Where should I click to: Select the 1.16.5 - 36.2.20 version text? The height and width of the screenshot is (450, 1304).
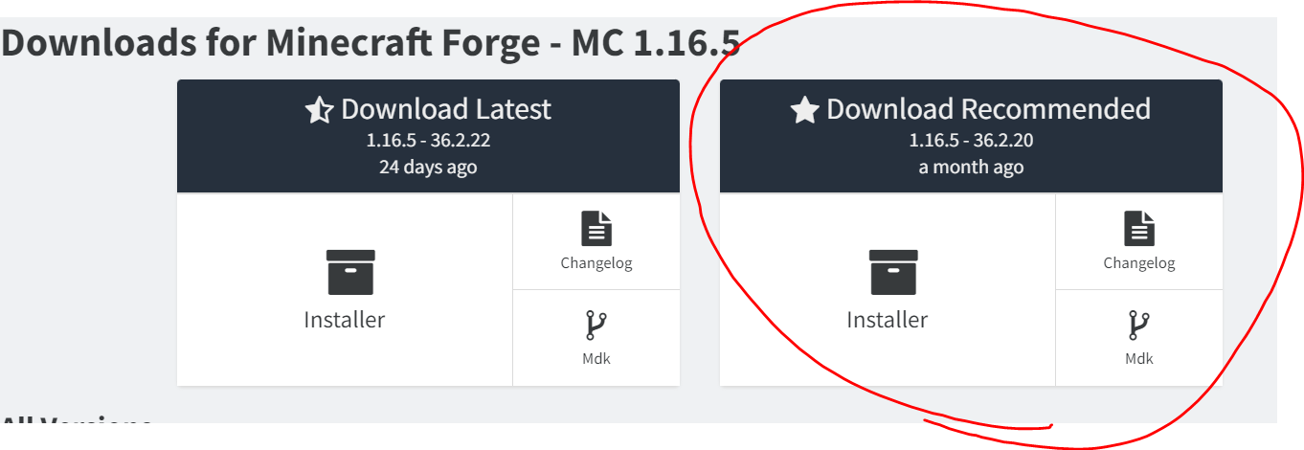coord(971,141)
